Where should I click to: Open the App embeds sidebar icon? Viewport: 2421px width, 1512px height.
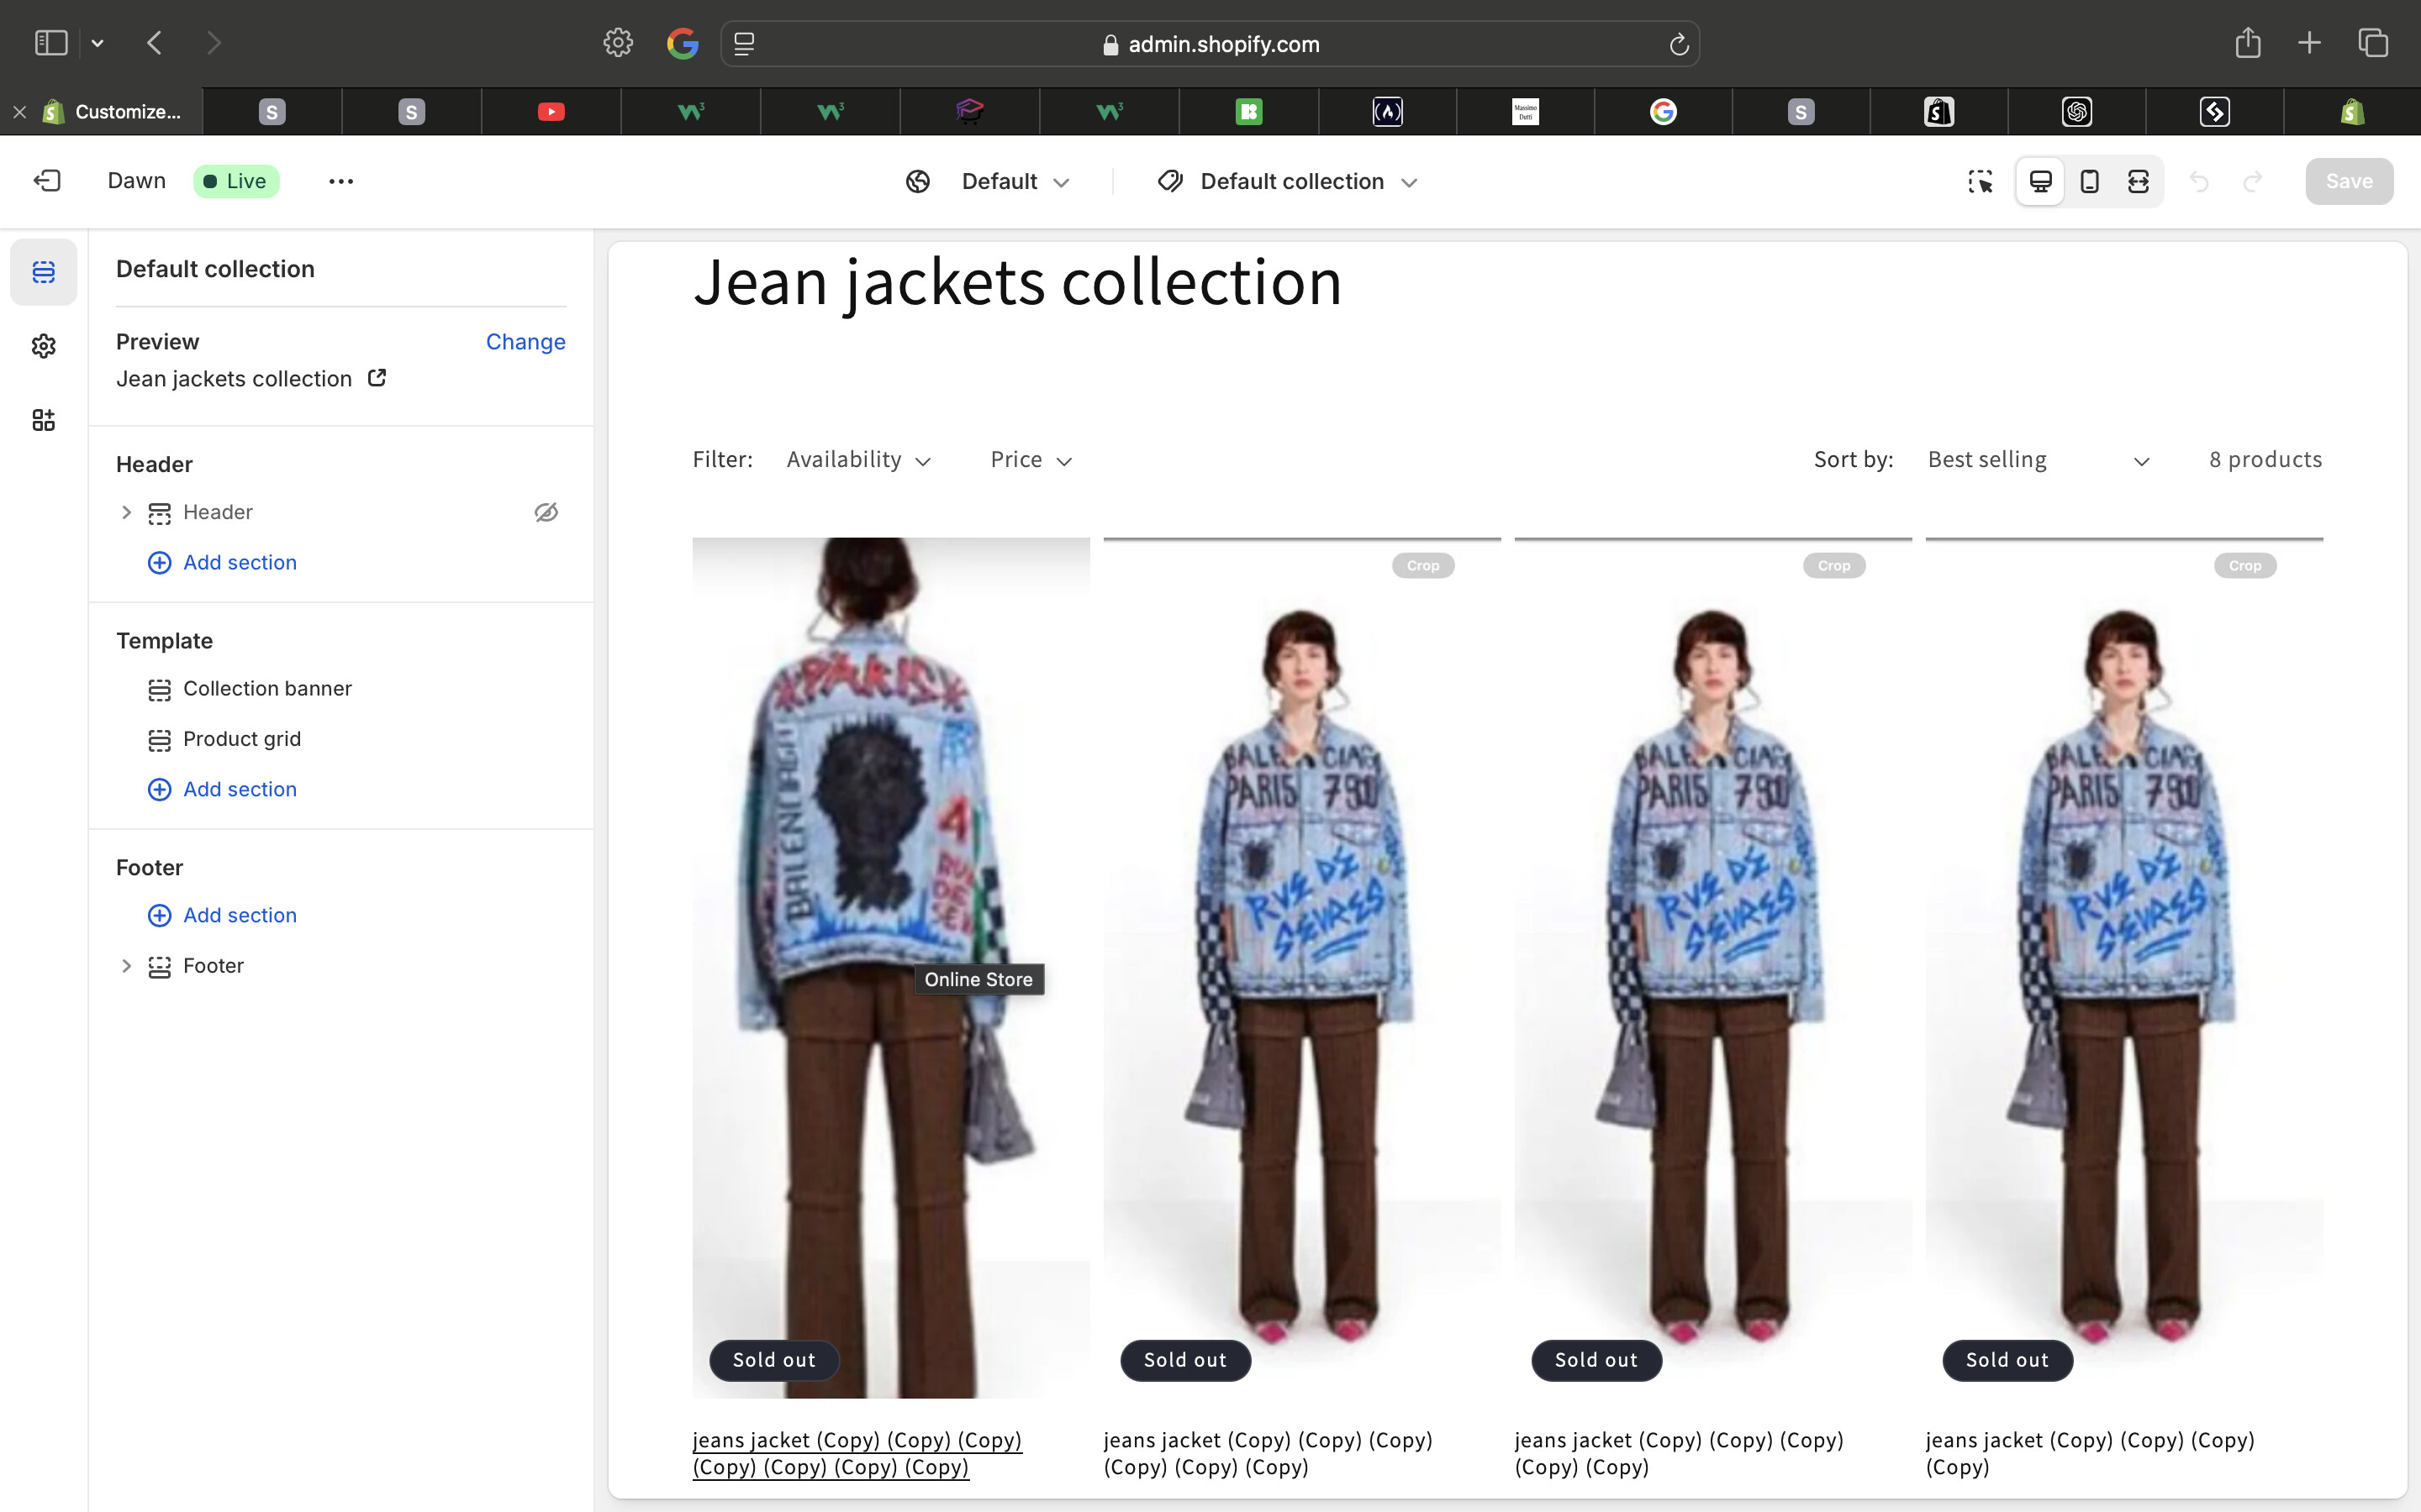(43, 420)
